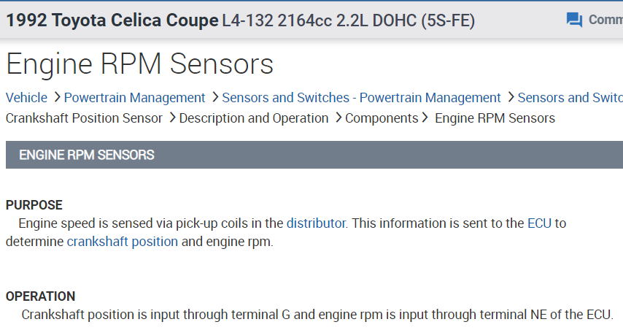Follow the distributor hyperlink
Image resolution: width=623 pixels, height=330 pixels.
point(315,223)
